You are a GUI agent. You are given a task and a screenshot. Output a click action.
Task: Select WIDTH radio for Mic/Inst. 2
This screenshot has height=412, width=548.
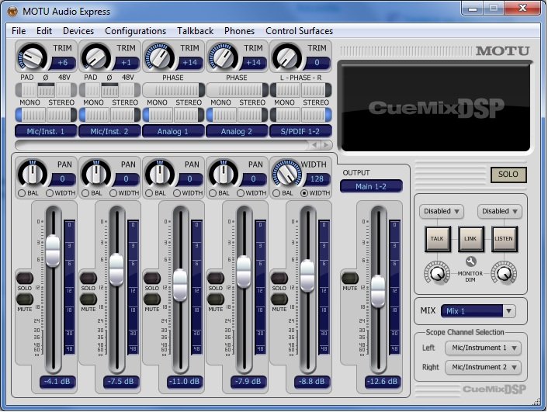point(113,193)
